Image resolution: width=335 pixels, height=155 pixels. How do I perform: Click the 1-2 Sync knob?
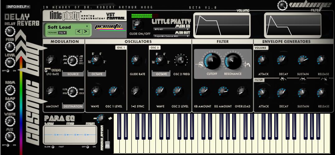pyautogui.click(x=136, y=91)
